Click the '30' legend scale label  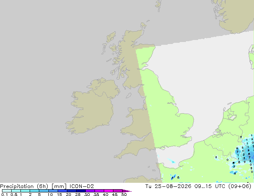[87, 194]
